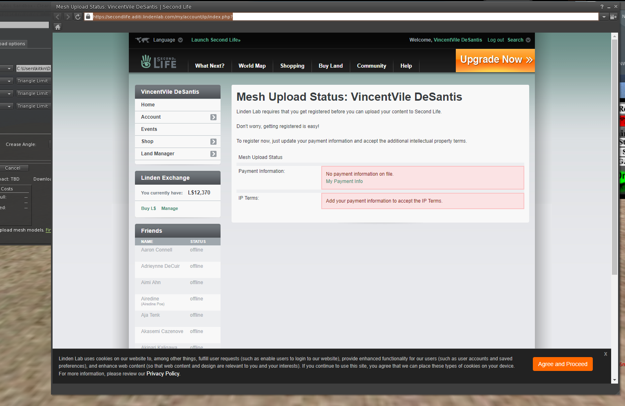The height and width of the screenshot is (406, 625).
Task: Select friend Adrieynne DeCuir
Action: coord(160,266)
